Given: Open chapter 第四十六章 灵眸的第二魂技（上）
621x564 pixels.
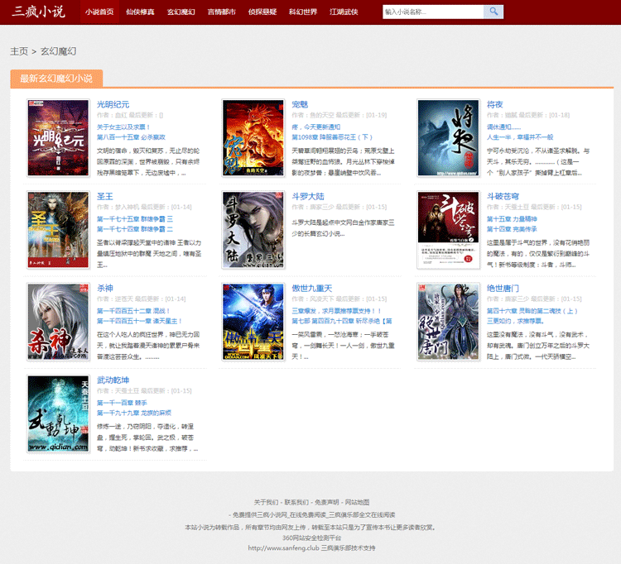Looking at the screenshot, I should coord(532,311).
